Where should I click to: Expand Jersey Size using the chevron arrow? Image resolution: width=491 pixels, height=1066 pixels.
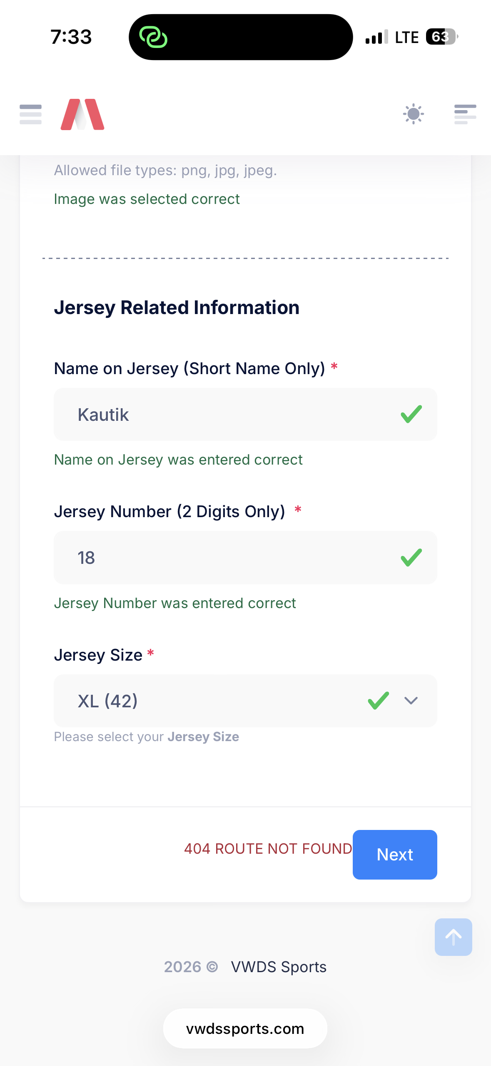tap(411, 701)
